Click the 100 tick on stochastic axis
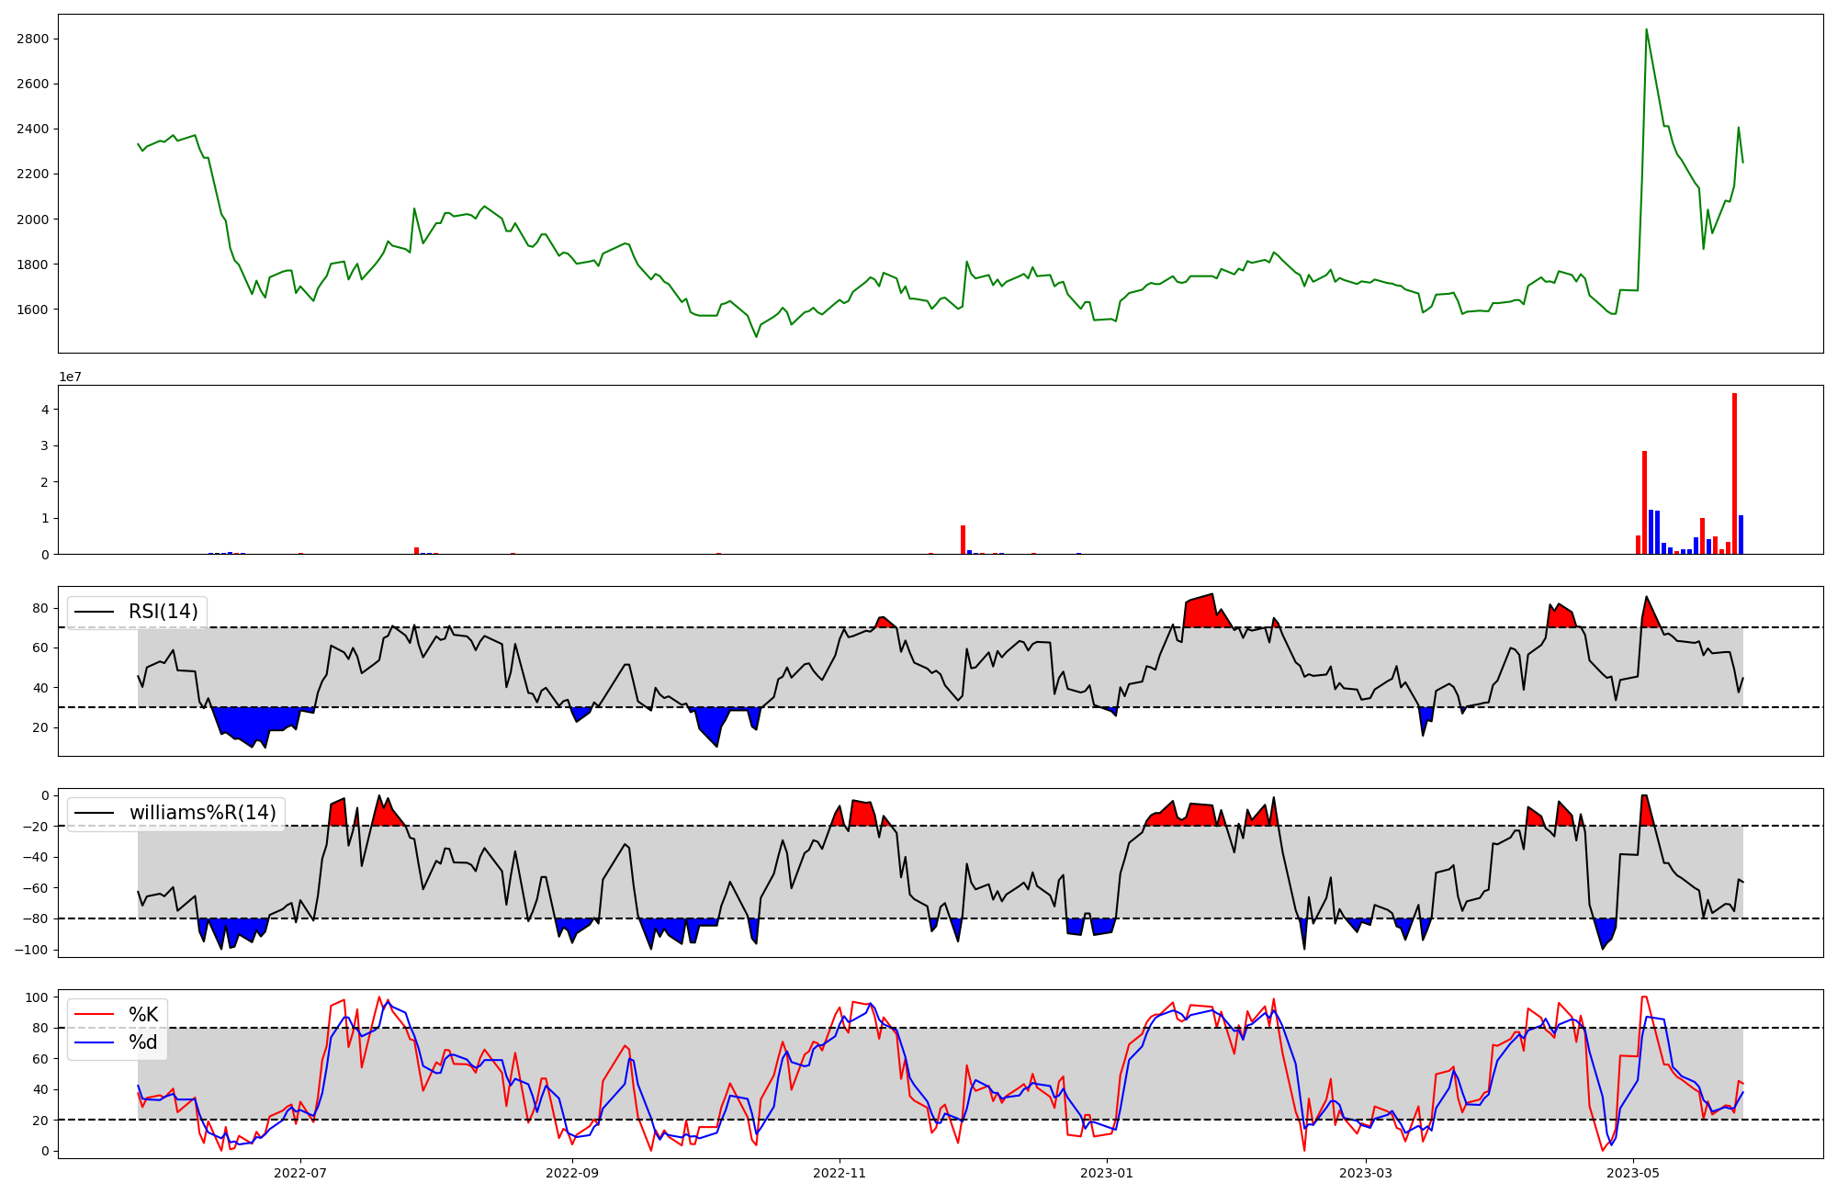This screenshot has height=1194, width=1837. pos(37,997)
